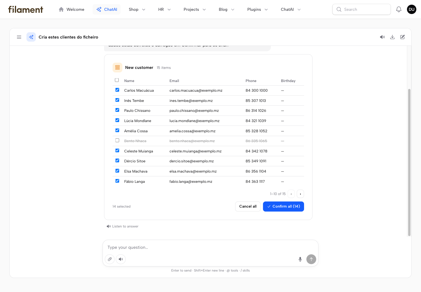Image resolution: width=421 pixels, height=292 pixels.
Task: Expand the Shop dropdown menu
Action: pos(137,9)
